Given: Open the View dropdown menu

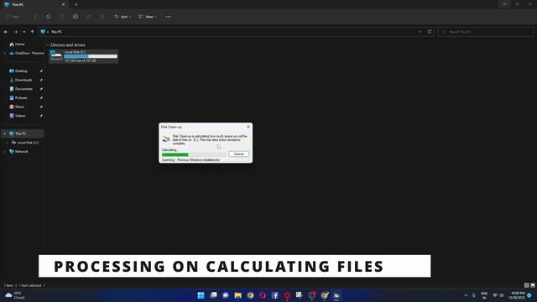Looking at the screenshot, I should [x=148, y=17].
